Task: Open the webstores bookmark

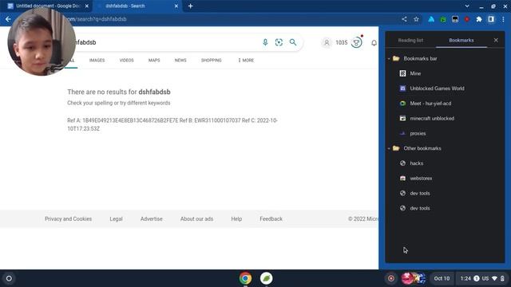Action: pos(445,179)
